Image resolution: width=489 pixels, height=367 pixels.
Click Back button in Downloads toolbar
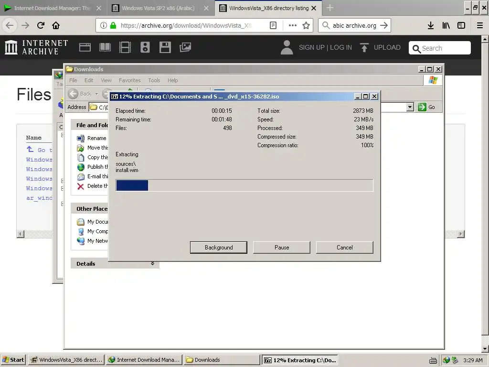tap(80, 94)
